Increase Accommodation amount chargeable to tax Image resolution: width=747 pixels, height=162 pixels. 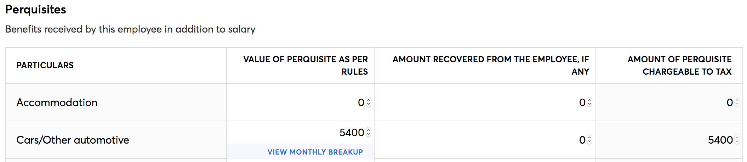pyautogui.click(x=737, y=100)
